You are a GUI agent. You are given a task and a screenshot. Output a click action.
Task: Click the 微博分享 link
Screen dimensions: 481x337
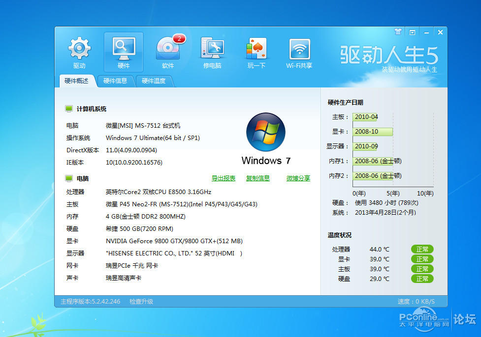click(298, 178)
